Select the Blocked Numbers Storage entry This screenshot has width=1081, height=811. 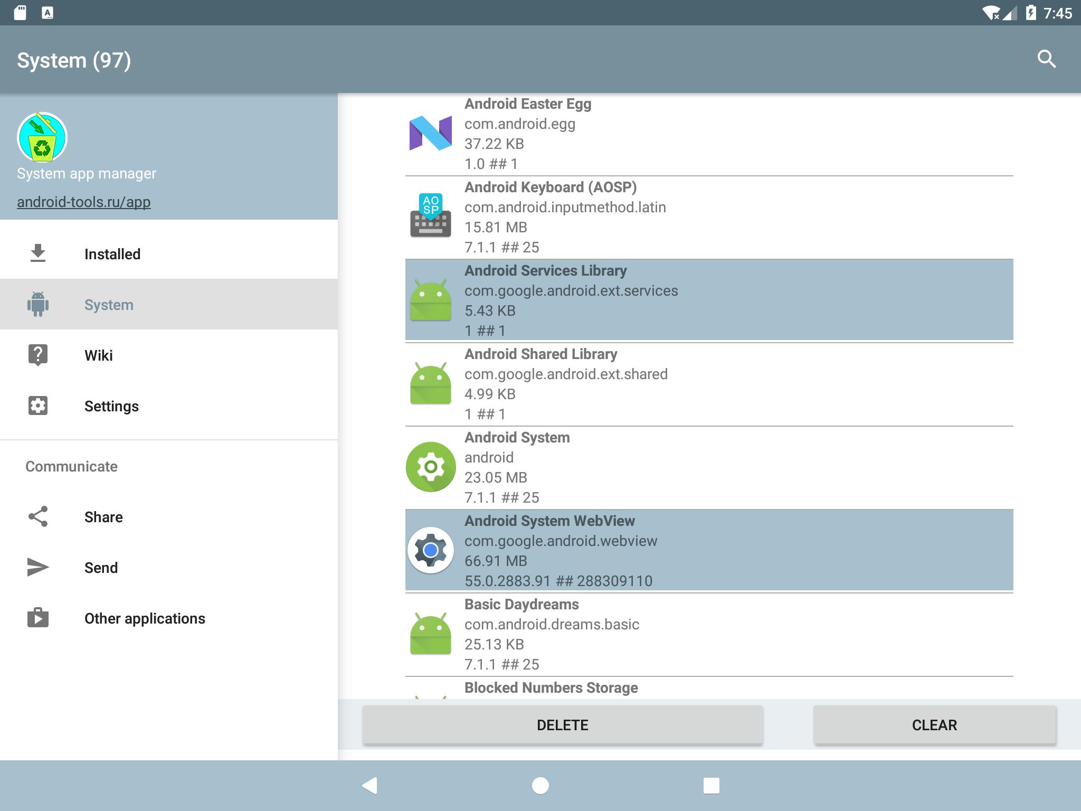click(709, 688)
